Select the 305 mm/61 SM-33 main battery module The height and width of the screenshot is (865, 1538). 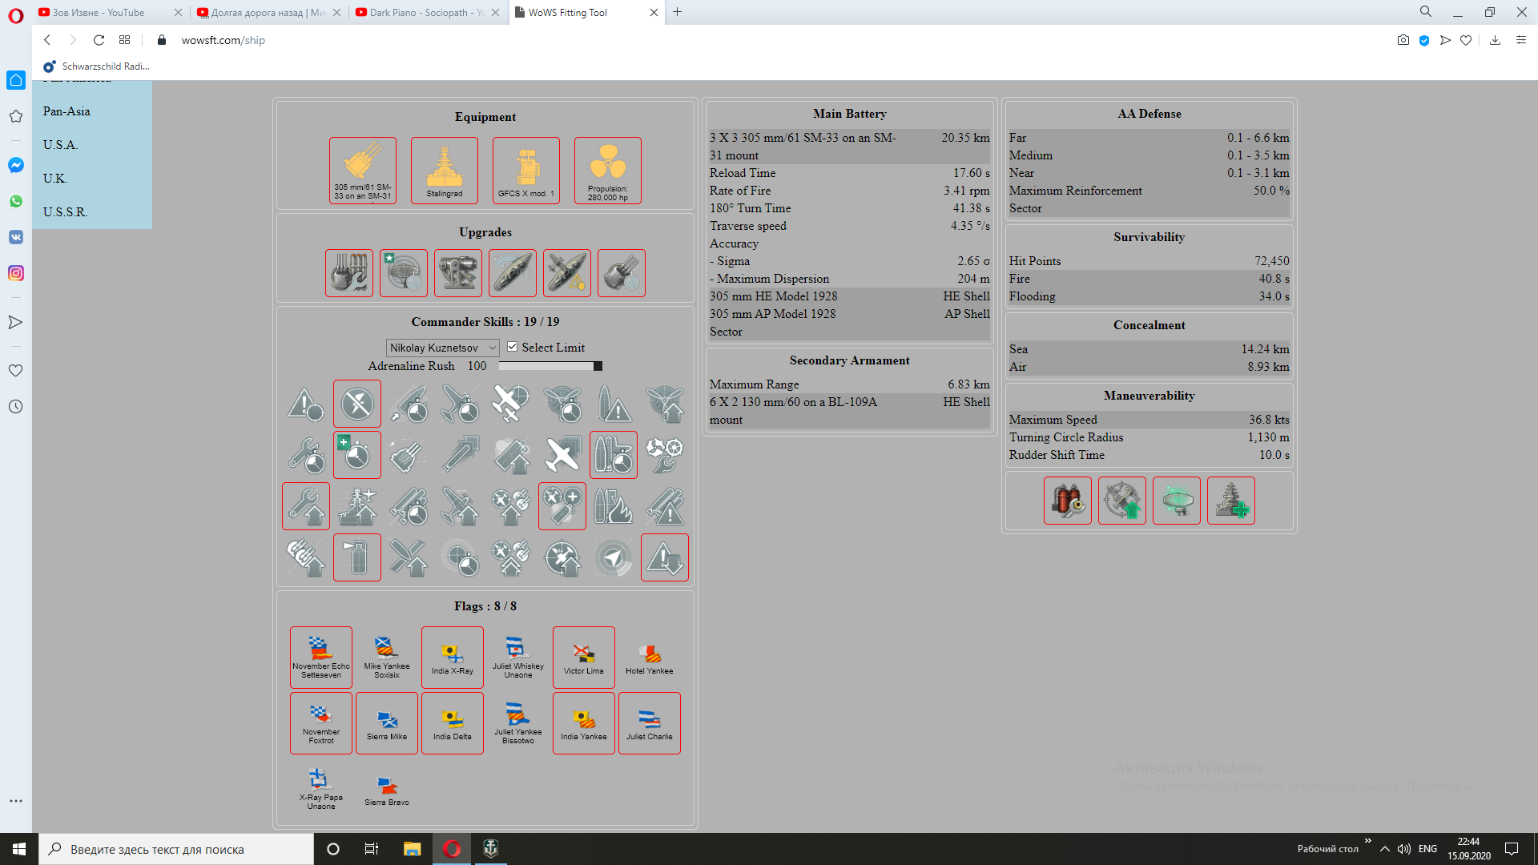362,170
